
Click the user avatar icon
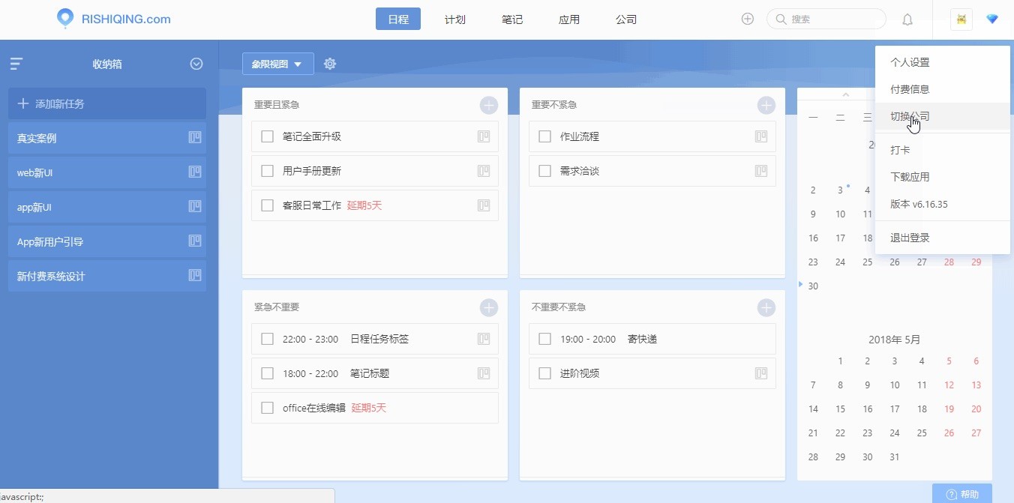coord(961,19)
